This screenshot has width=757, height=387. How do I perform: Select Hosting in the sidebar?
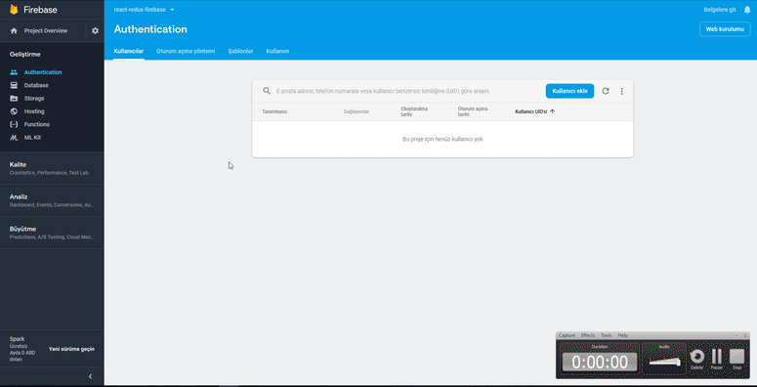(34, 111)
